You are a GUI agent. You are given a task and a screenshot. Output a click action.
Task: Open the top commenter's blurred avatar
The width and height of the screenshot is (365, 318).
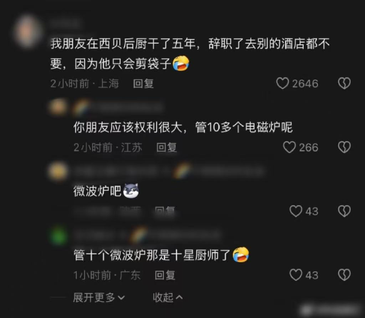(28, 31)
